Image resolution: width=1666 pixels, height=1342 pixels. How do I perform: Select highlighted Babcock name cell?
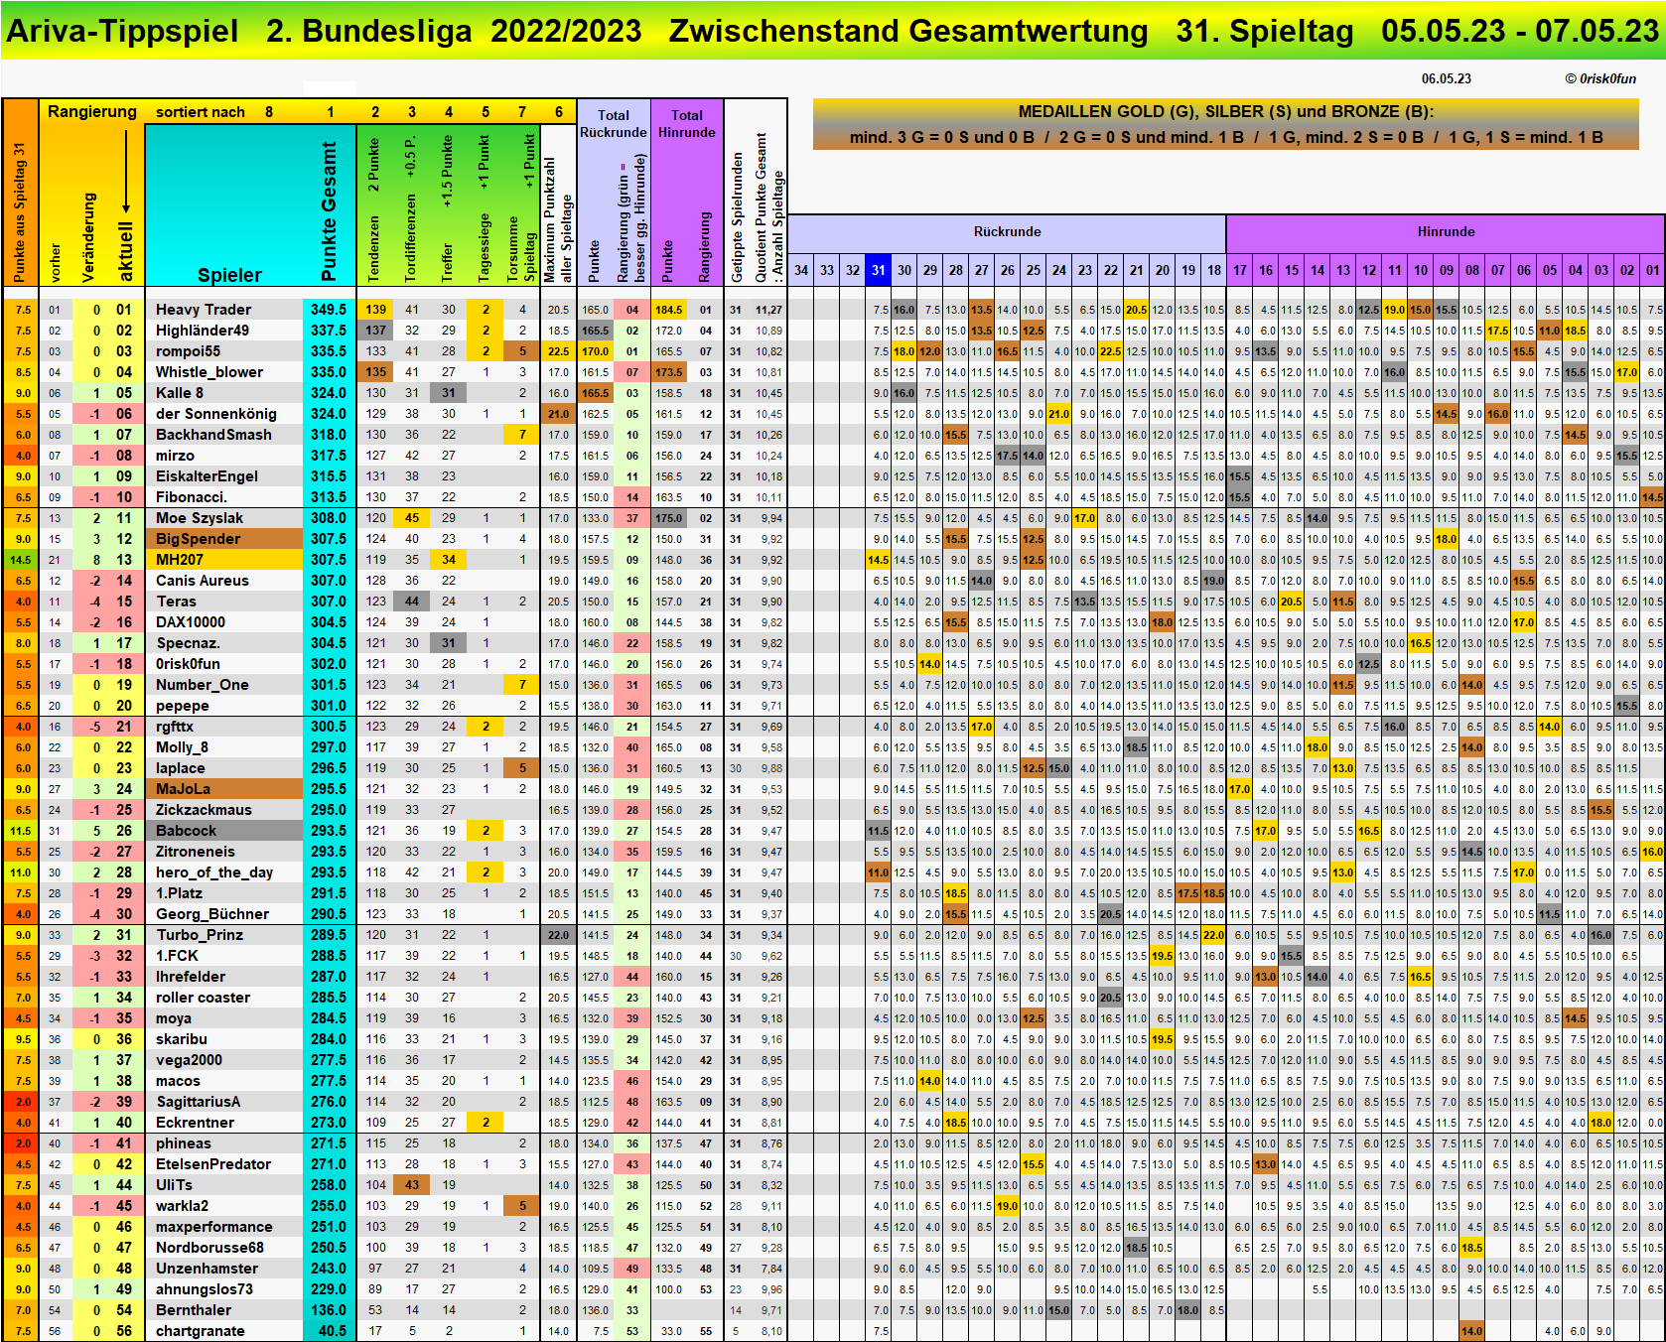click(x=223, y=831)
